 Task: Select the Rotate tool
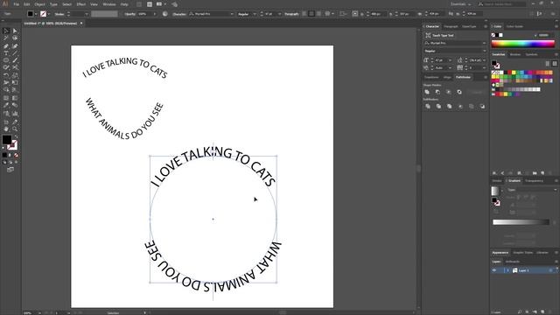click(6, 75)
